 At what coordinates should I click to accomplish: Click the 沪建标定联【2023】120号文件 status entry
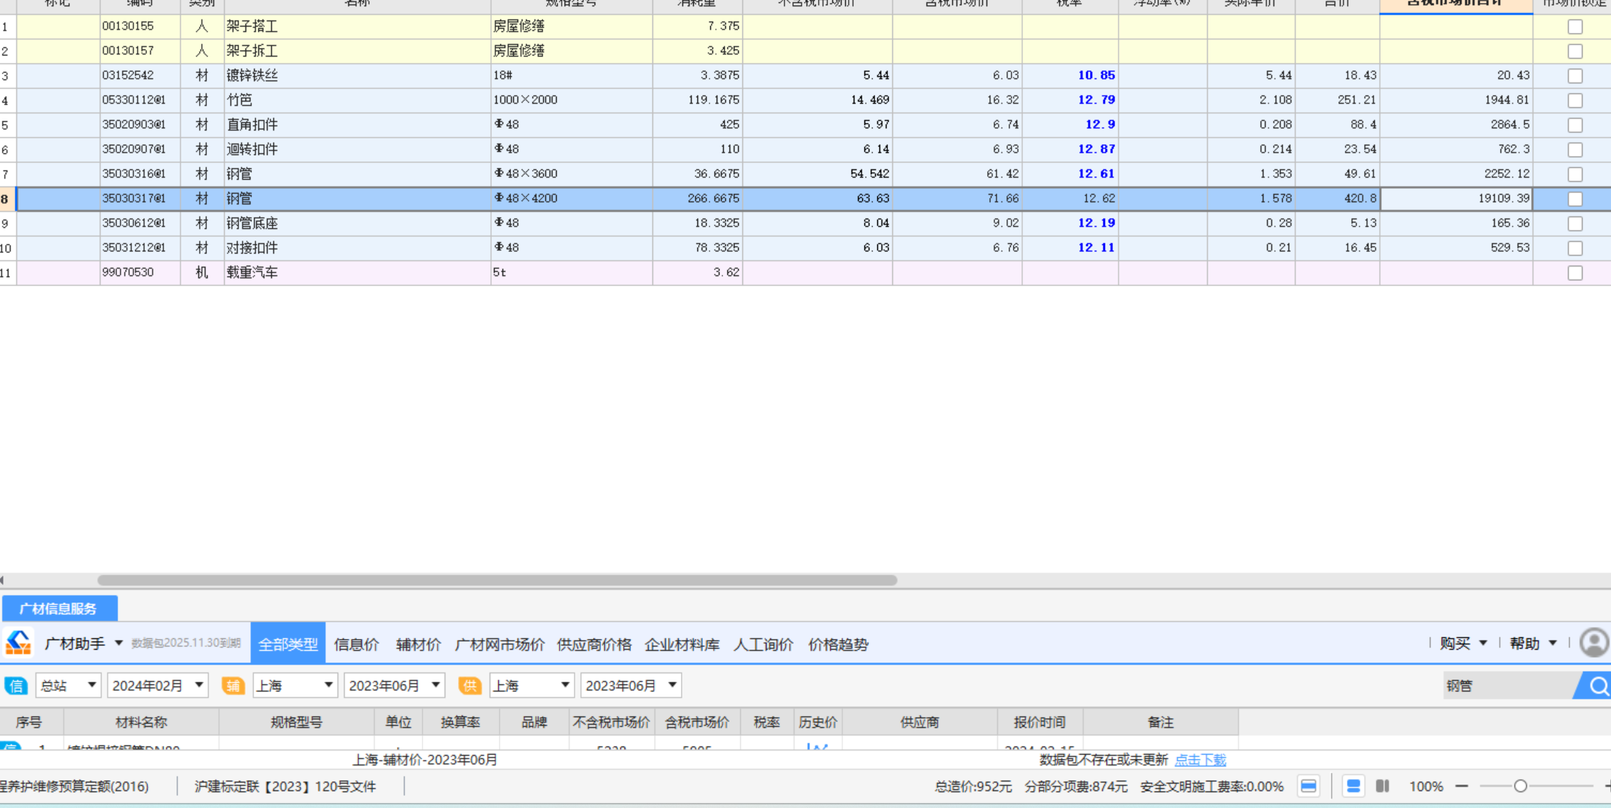pyautogui.click(x=285, y=787)
